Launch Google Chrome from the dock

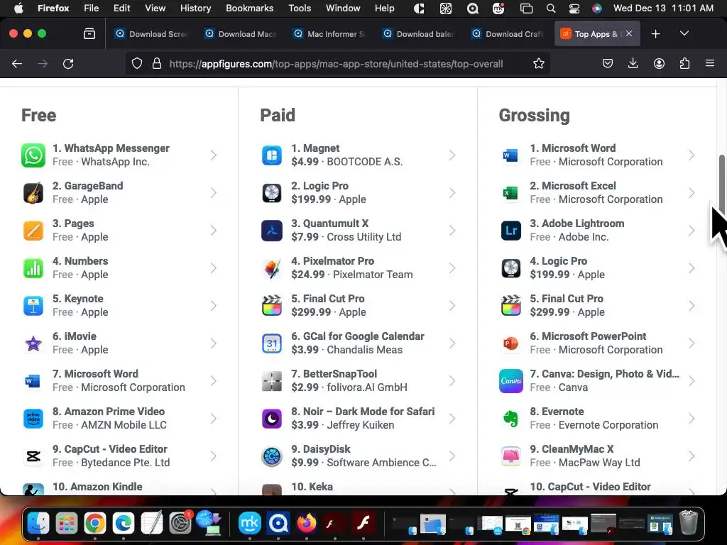point(95,523)
